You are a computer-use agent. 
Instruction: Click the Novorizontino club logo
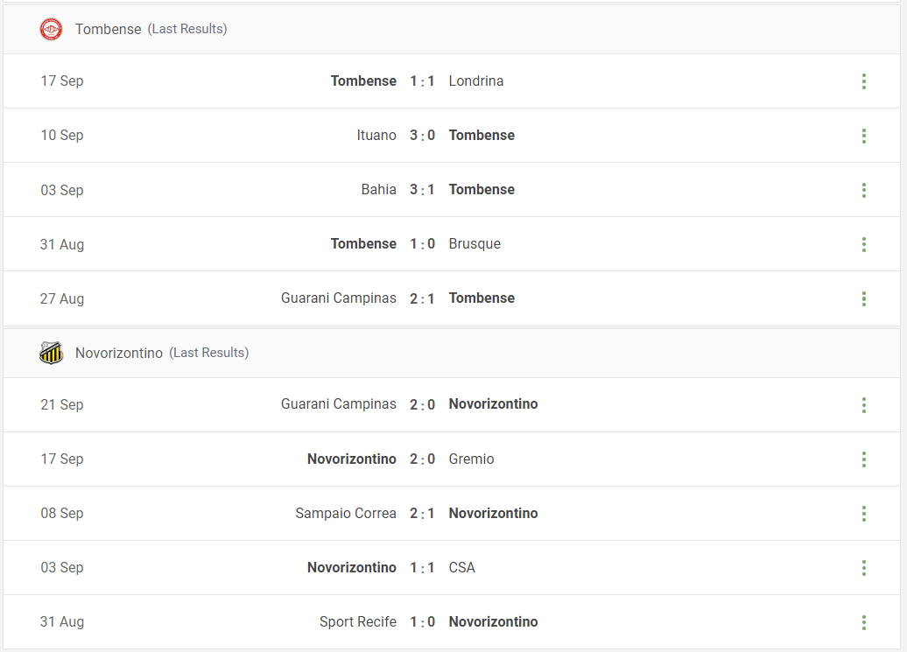pos(51,353)
